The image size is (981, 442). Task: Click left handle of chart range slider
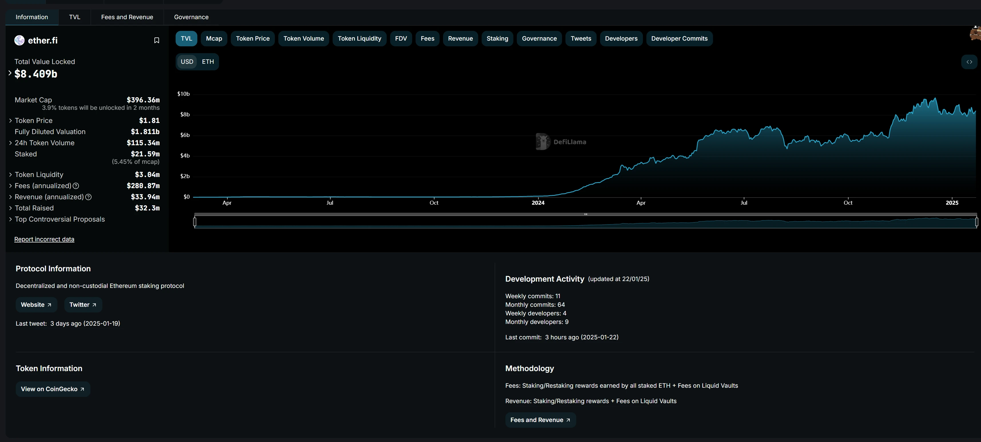click(x=195, y=222)
